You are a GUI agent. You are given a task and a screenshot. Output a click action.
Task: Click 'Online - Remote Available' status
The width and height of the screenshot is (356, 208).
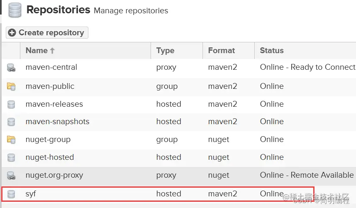[x=307, y=175]
